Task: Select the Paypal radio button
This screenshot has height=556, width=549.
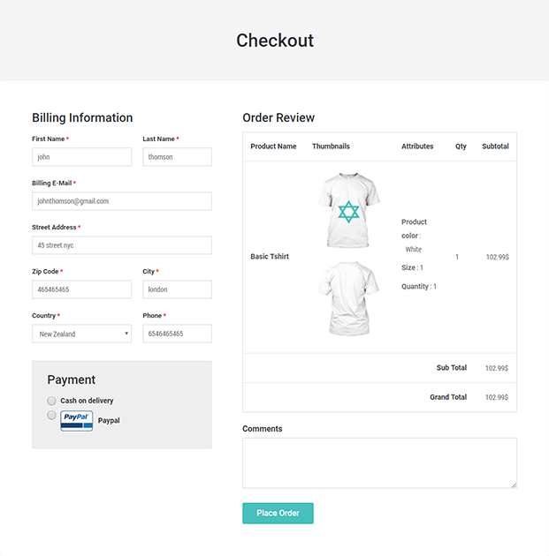Action: coord(52,415)
